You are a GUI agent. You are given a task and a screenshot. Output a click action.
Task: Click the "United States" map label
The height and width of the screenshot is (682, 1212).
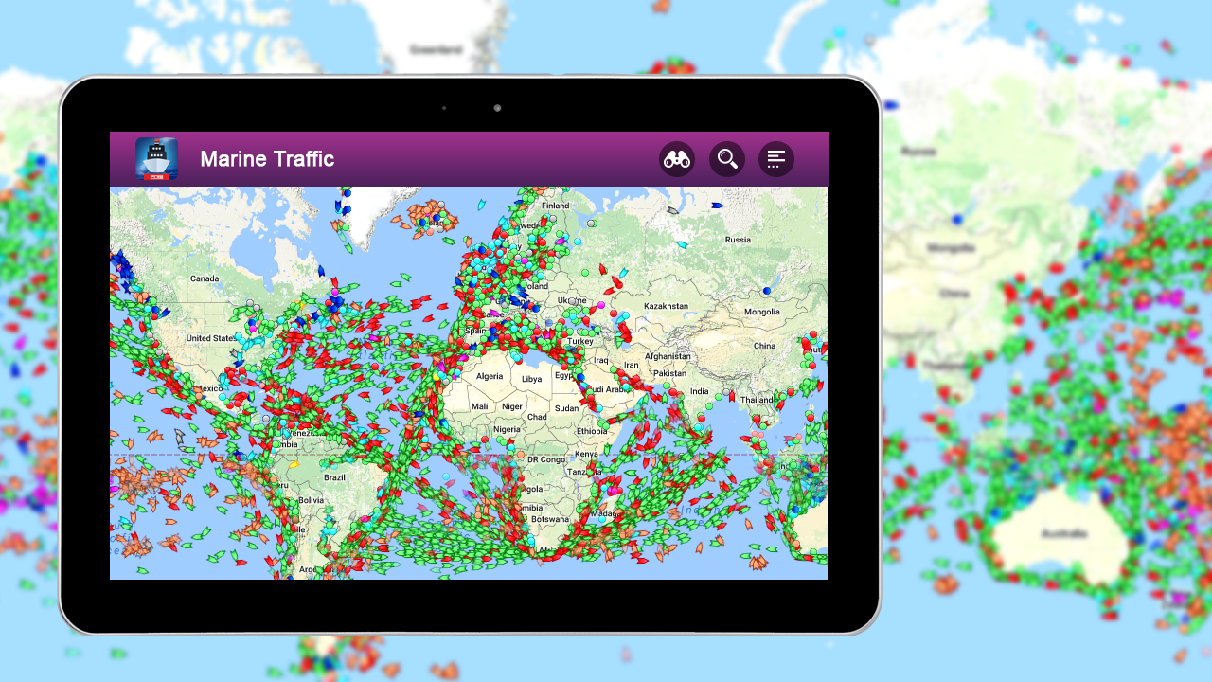point(210,338)
